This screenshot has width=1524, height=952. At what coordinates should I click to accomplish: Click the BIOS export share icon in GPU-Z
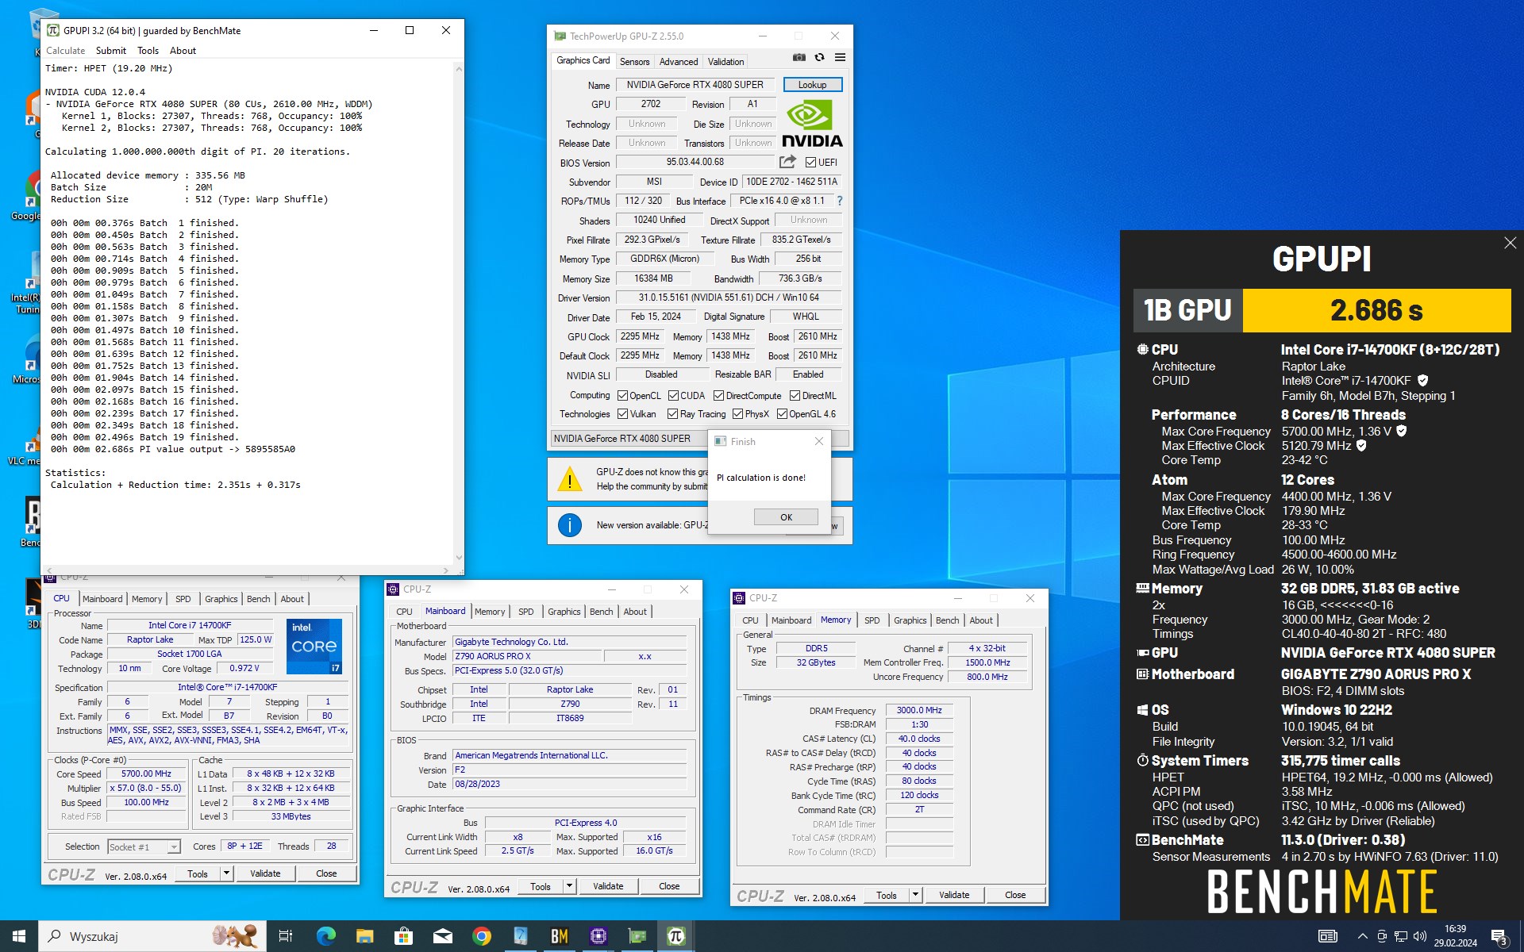(x=787, y=162)
